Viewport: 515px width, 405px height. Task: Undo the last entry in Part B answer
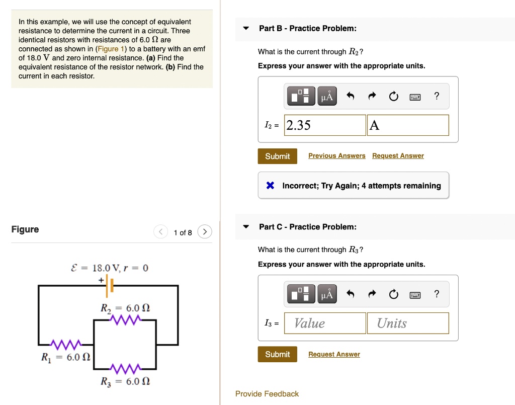pyautogui.click(x=351, y=96)
